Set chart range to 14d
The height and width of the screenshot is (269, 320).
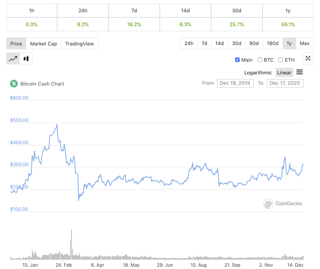[x=219, y=44]
